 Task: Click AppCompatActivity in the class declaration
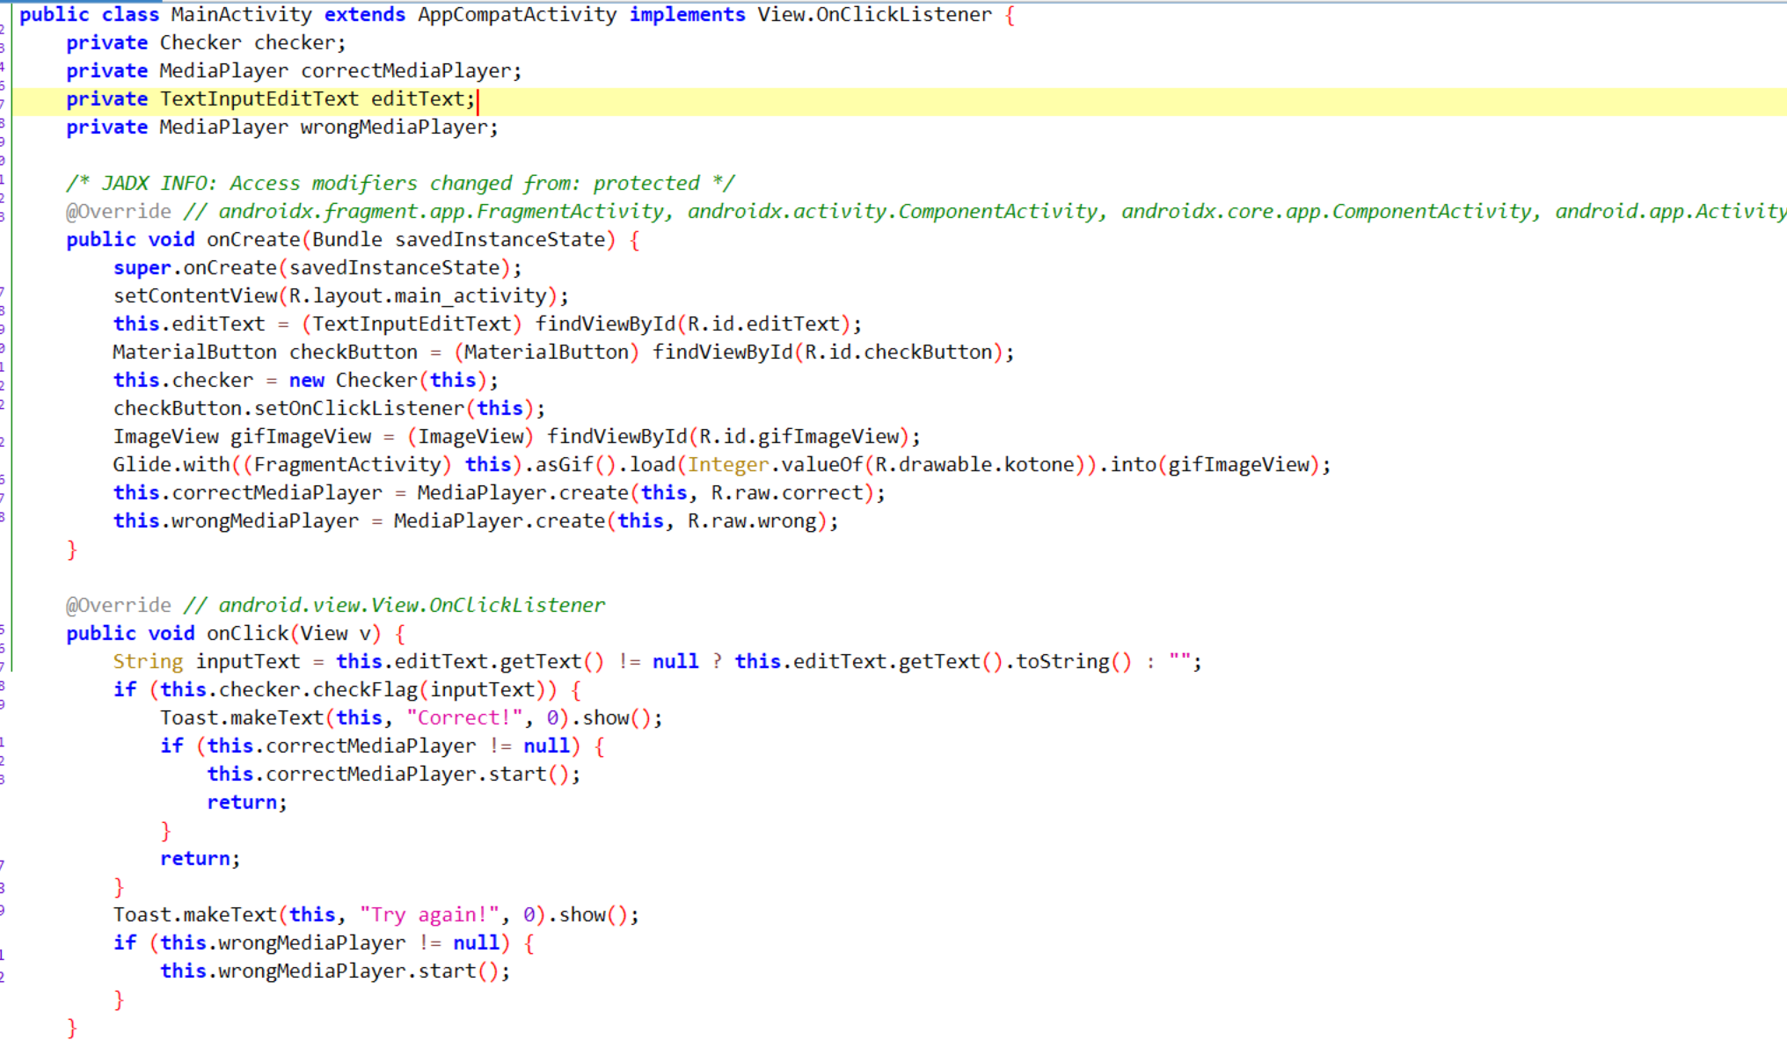517,15
